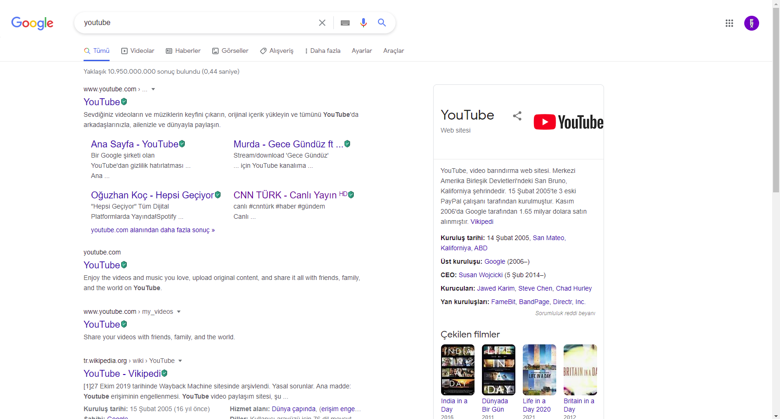This screenshot has height=419, width=780.
Task: Open the on-screen keyboard input tool
Action: click(x=345, y=23)
